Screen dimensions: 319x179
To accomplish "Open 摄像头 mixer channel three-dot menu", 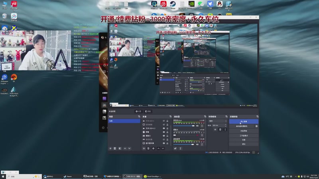I will (x=202, y=135).
